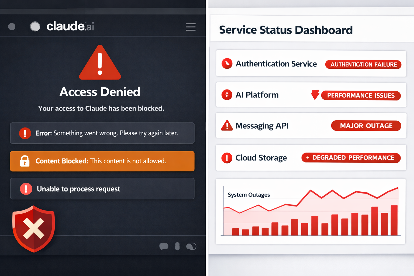Click the plus sign in Degraded Performance badge
414x276 pixels.
coord(307,158)
